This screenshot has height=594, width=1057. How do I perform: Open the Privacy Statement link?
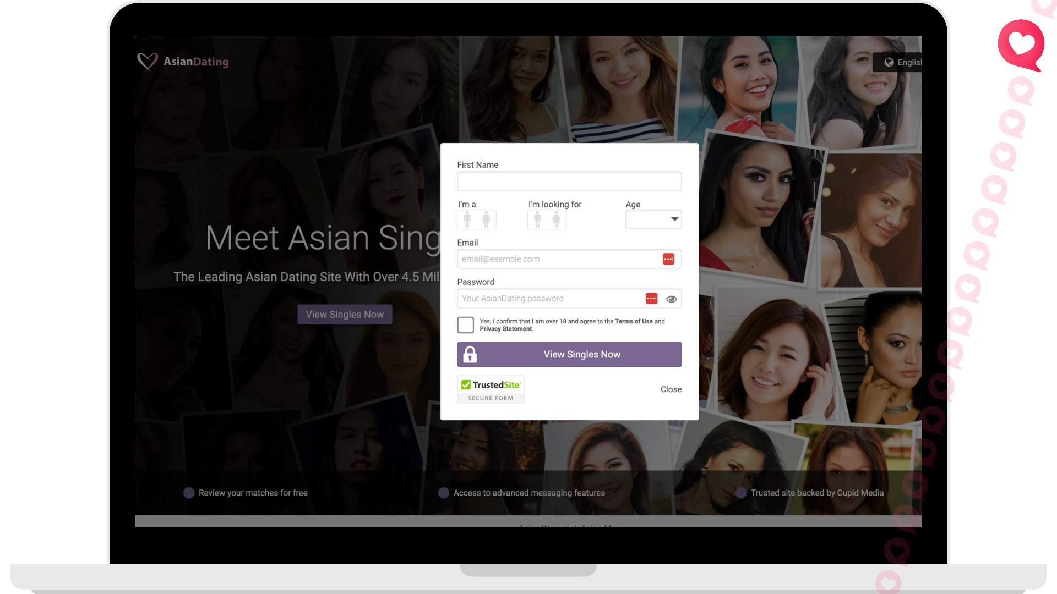point(505,329)
